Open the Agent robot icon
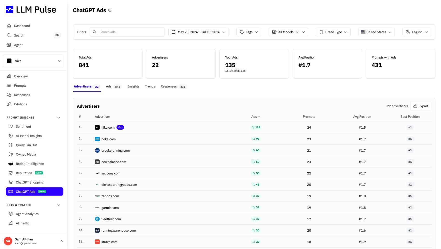Image resolution: width=441 pixels, height=249 pixels. point(9,45)
